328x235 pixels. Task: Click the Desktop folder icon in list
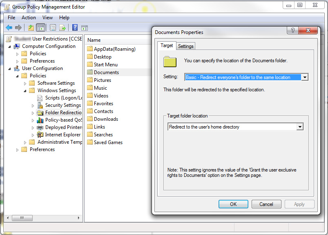click(90, 56)
